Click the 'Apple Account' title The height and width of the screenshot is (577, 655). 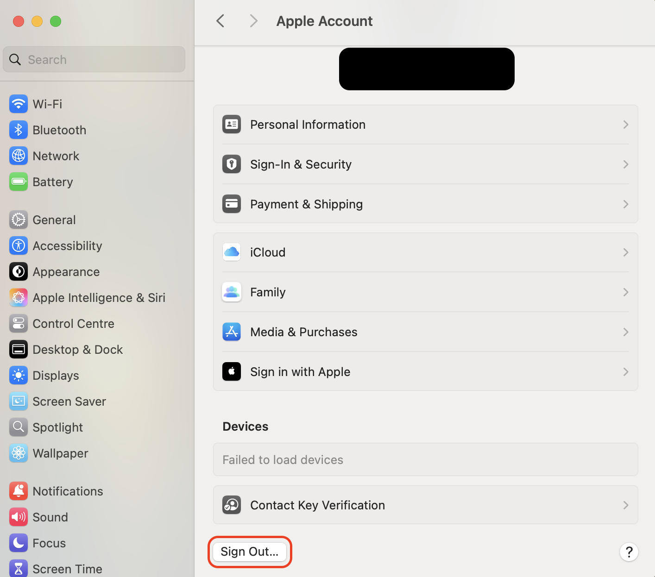coord(325,21)
